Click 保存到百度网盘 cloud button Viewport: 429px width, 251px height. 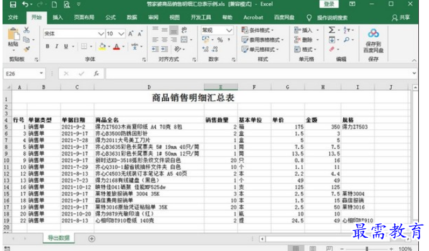373,41
